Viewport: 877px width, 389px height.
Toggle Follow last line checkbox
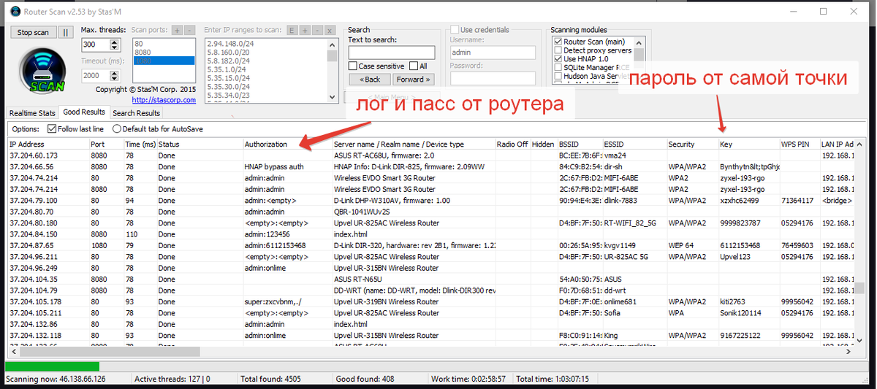pyautogui.click(x=52, y=129)
